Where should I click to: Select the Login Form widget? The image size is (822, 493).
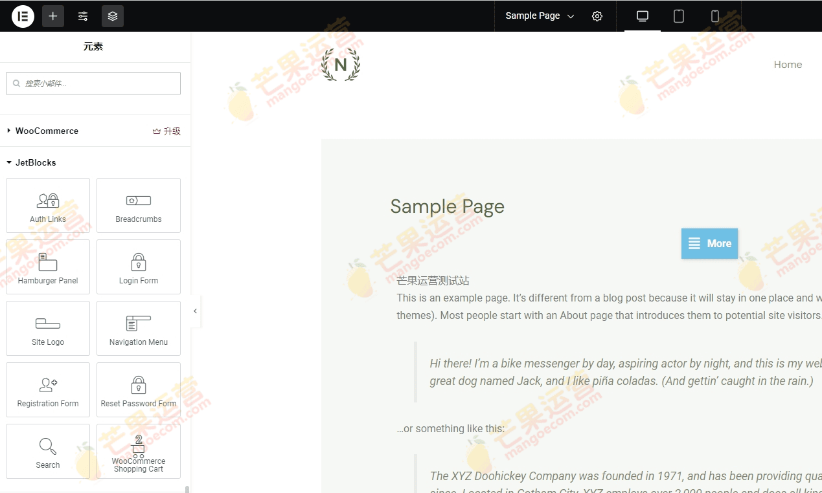coord(139,267)
